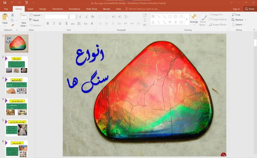Click the Redo icon in quick access toolbar
Screen dimensions: 257x158
pyautogui.click(x=20, y=3)
